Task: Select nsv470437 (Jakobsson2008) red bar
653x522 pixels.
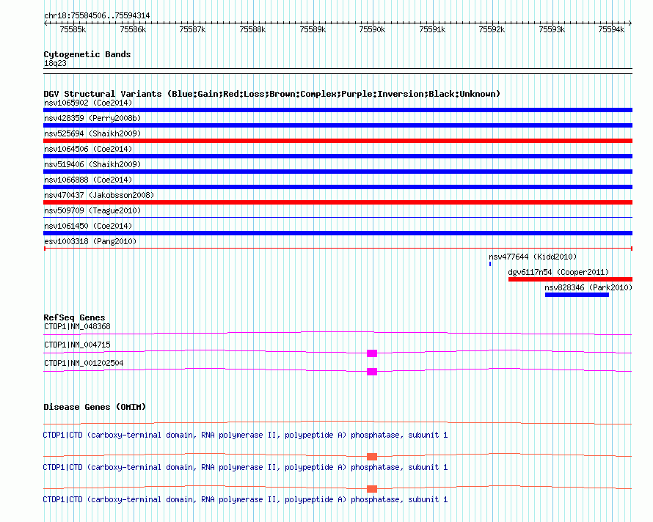Action: point(338,202)
